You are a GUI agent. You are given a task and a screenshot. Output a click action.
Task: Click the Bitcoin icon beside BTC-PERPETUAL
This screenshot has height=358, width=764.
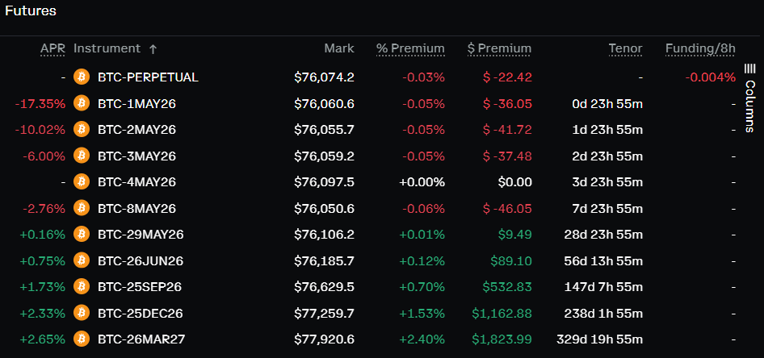[x=82, y=77]
